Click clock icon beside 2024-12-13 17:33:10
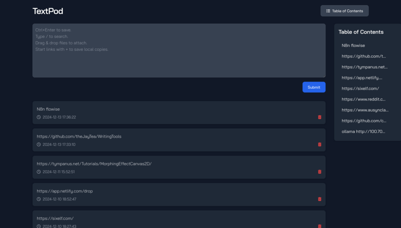Image resolution: width=401 pixels, height=228 pixels. pos(39,144)
